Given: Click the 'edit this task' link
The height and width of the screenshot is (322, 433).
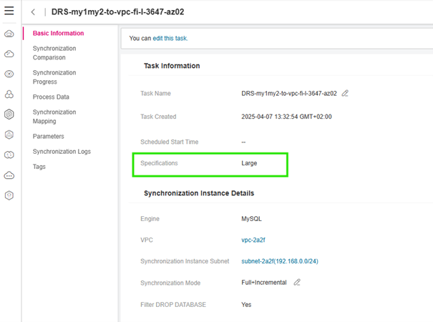Looking at the screenshot, I should coord(170,38).
